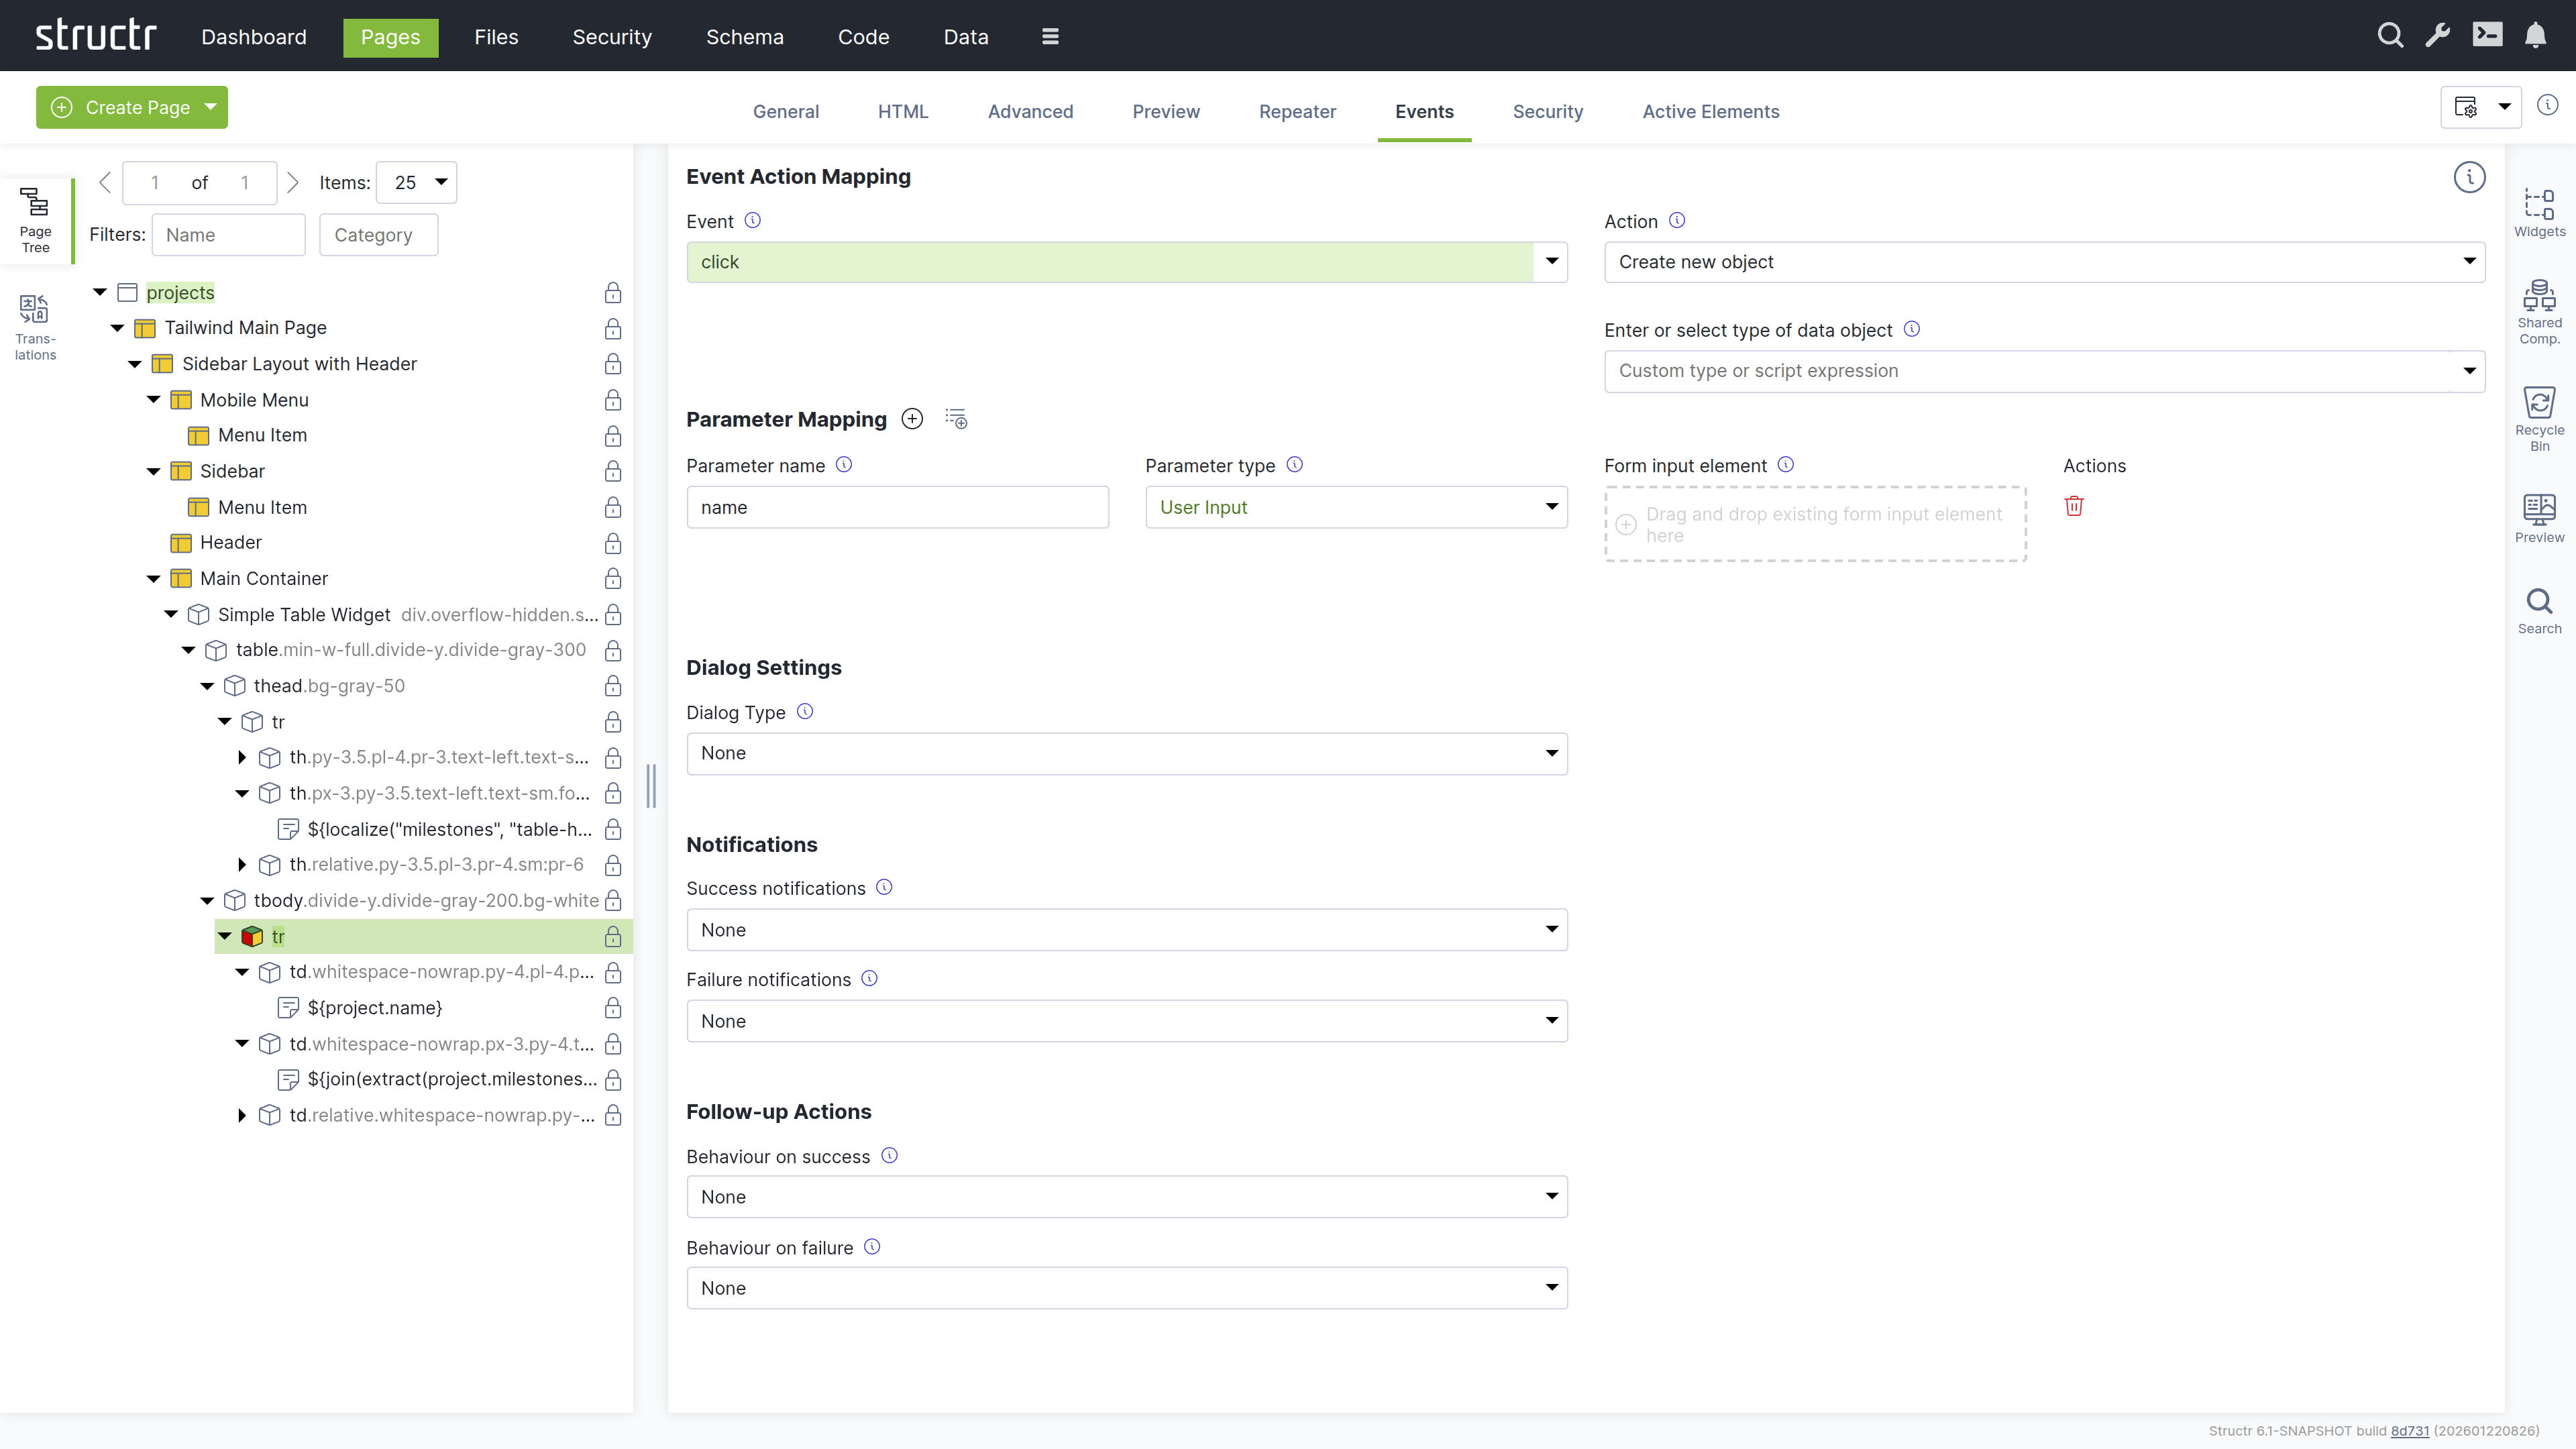Click the 8d731 build link
Viewport: 2576px width, 1449px height.
coord(2411,1430)
